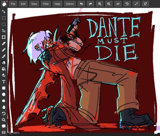Click the flame app logo
The image size is (160, 136).
click(x=4, y=4)
